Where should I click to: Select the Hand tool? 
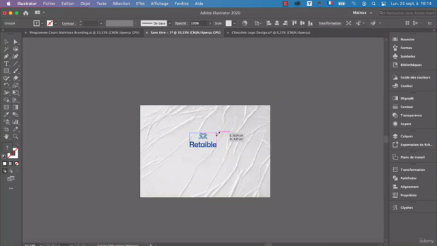(6, 137)
